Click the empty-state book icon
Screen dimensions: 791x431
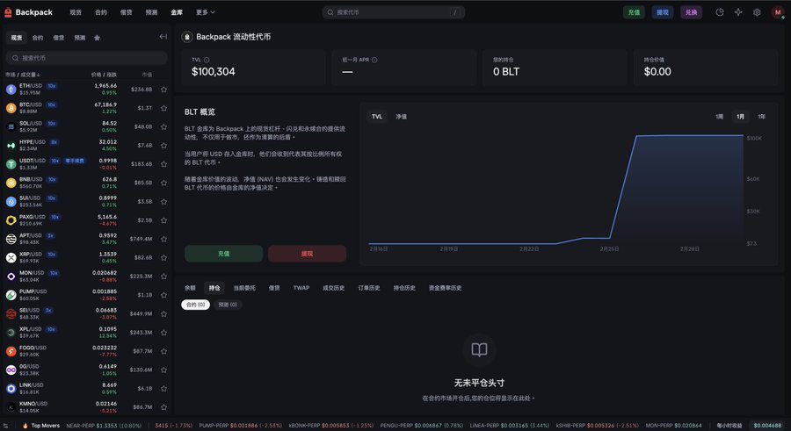(479, 349)
